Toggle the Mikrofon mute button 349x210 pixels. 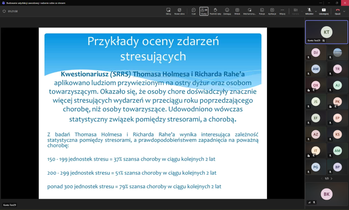click(309, 11)
